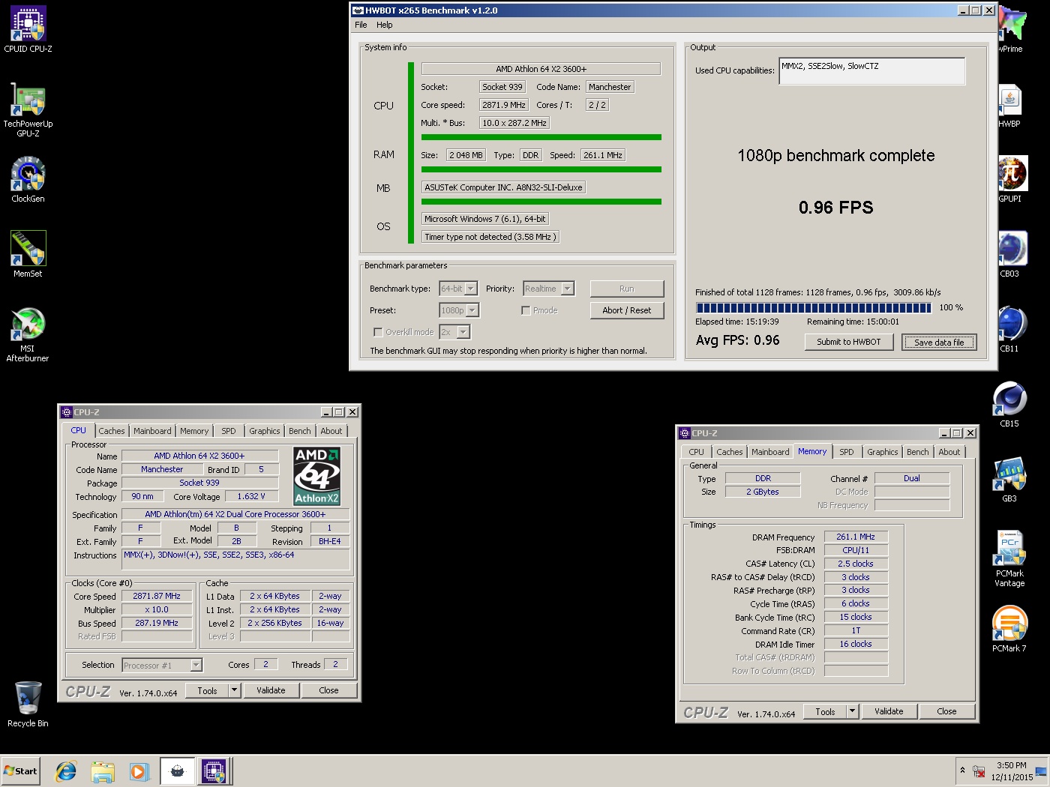Open PCMark 7 desktop icon
1050x787 pixels.
pos(1009,629)
